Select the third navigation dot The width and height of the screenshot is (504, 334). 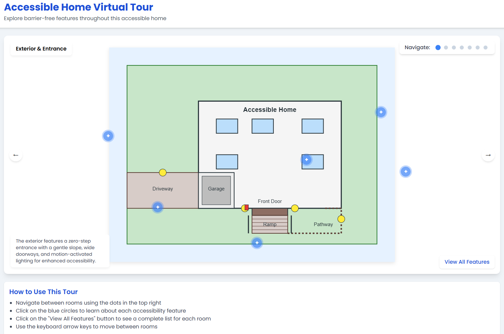(454, 48)
